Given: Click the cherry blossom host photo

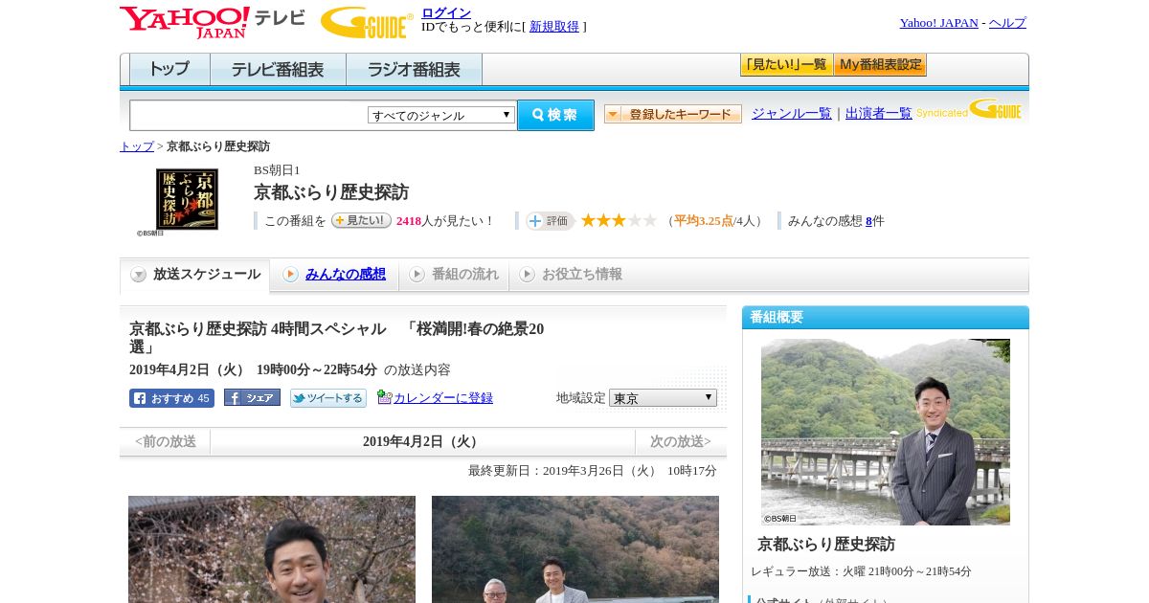Looking at the screenshot, I should [x=272, y=549].
